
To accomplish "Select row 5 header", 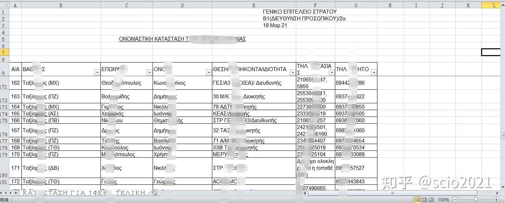I will [4, 39].
